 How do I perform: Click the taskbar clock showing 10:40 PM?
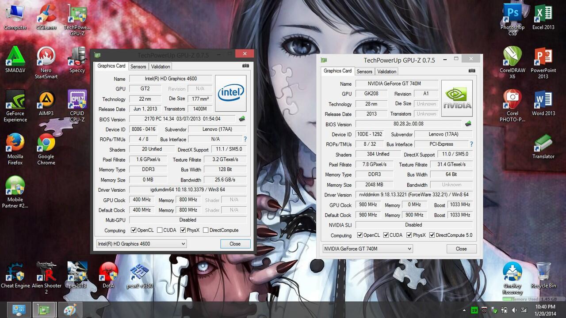[x=545, y=309]
